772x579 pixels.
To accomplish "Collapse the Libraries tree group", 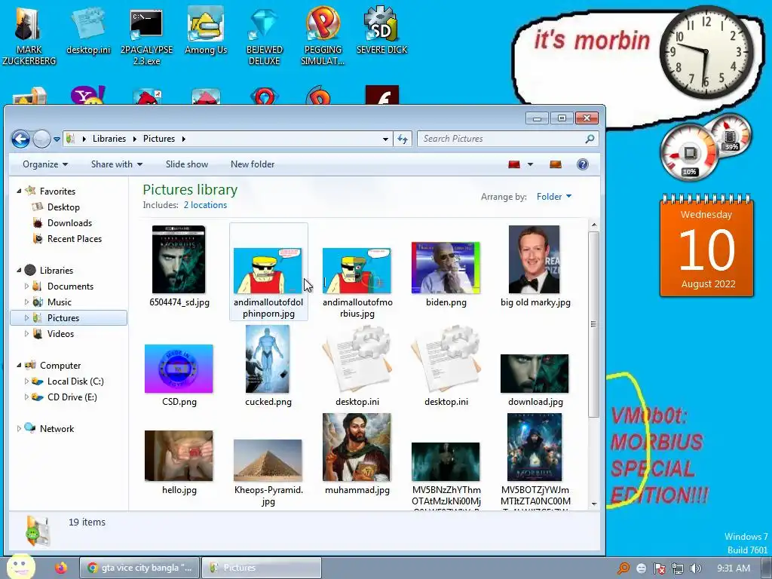I will [19, 271].
